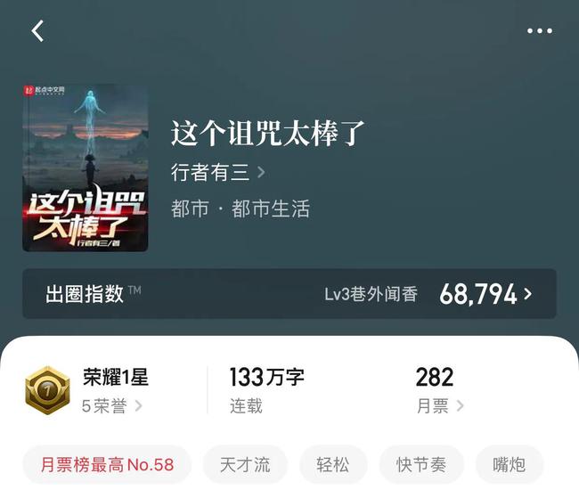Tap the 133万字 word count stat
579x498 pixels.
(266, 377)
